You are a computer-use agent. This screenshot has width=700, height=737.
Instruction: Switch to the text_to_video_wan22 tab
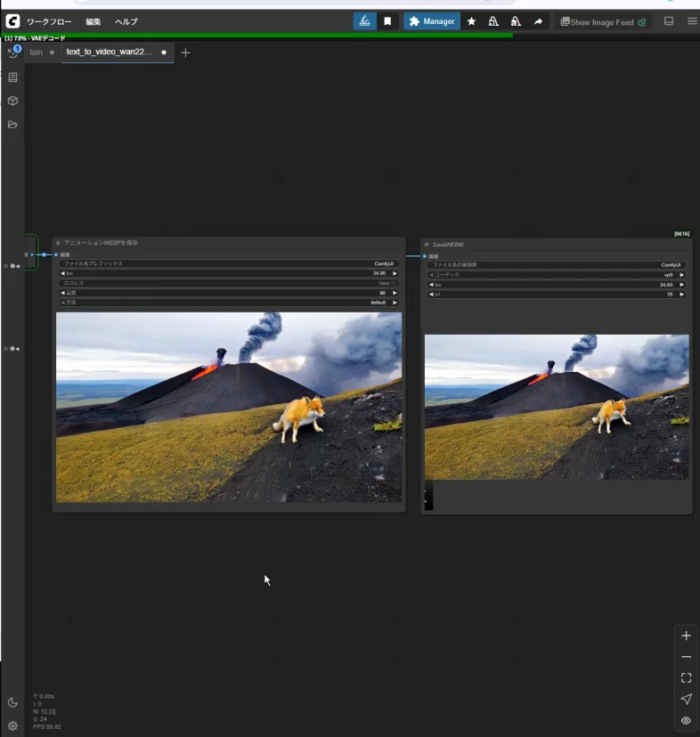coord(110,53)
